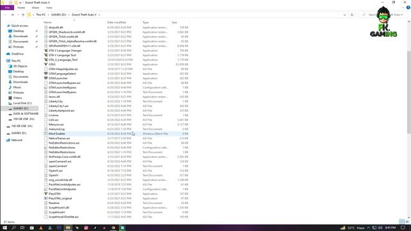Open taskbar Search magnifier
The width and height of the screenshot is (411, 231).
tap(13, 228)
